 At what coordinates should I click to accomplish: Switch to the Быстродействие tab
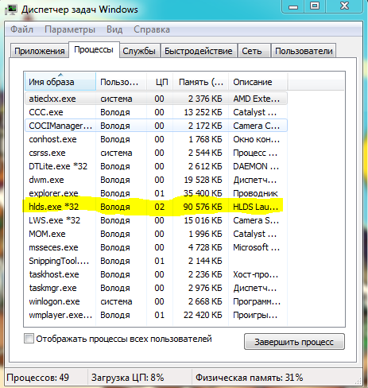click(x=199, y=51)
